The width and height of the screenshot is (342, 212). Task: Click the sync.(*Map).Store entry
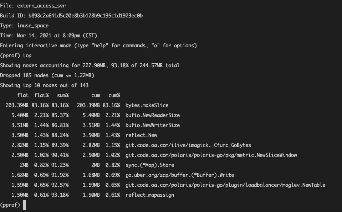pos(150,165)
